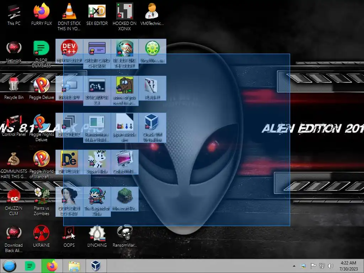Select the Plants vs Zombies shortcut
Screen dimensions: 364x273
click(x=41, y=202)
